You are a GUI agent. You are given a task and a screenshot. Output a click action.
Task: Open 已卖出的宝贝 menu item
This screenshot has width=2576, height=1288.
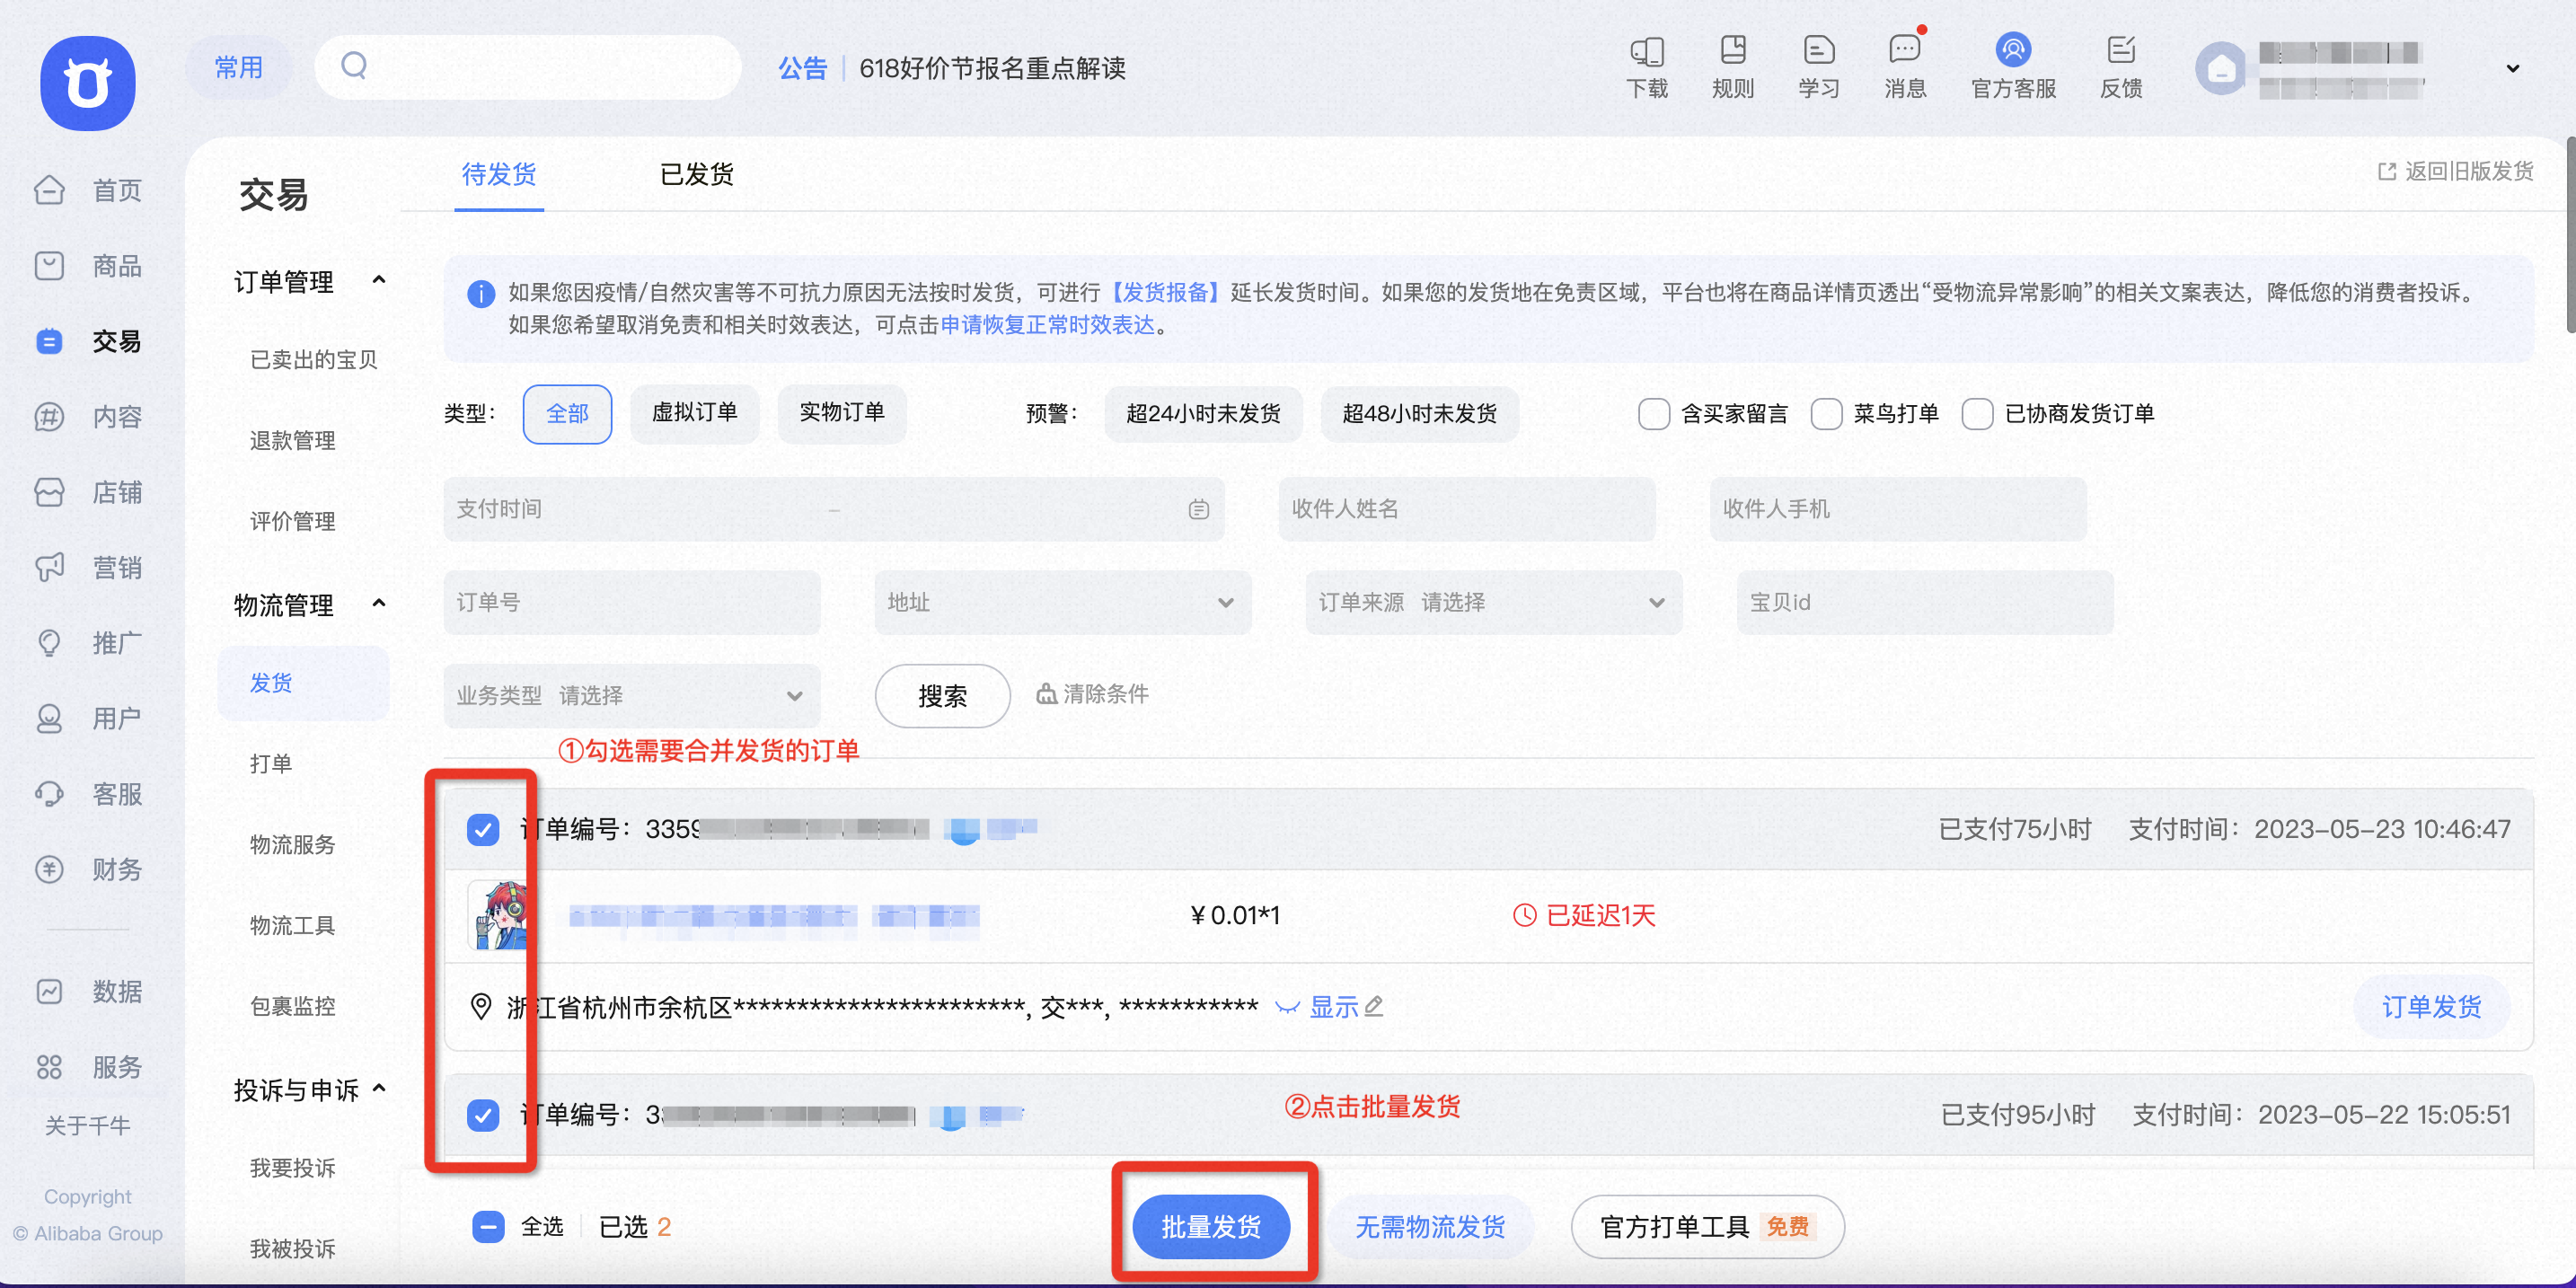tap(313, 360)
